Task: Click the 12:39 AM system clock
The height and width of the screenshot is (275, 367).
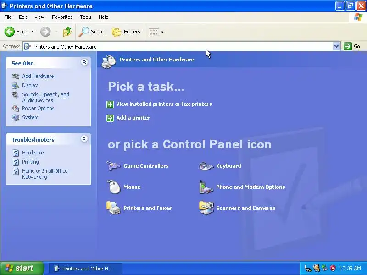Action: point(350,268)
